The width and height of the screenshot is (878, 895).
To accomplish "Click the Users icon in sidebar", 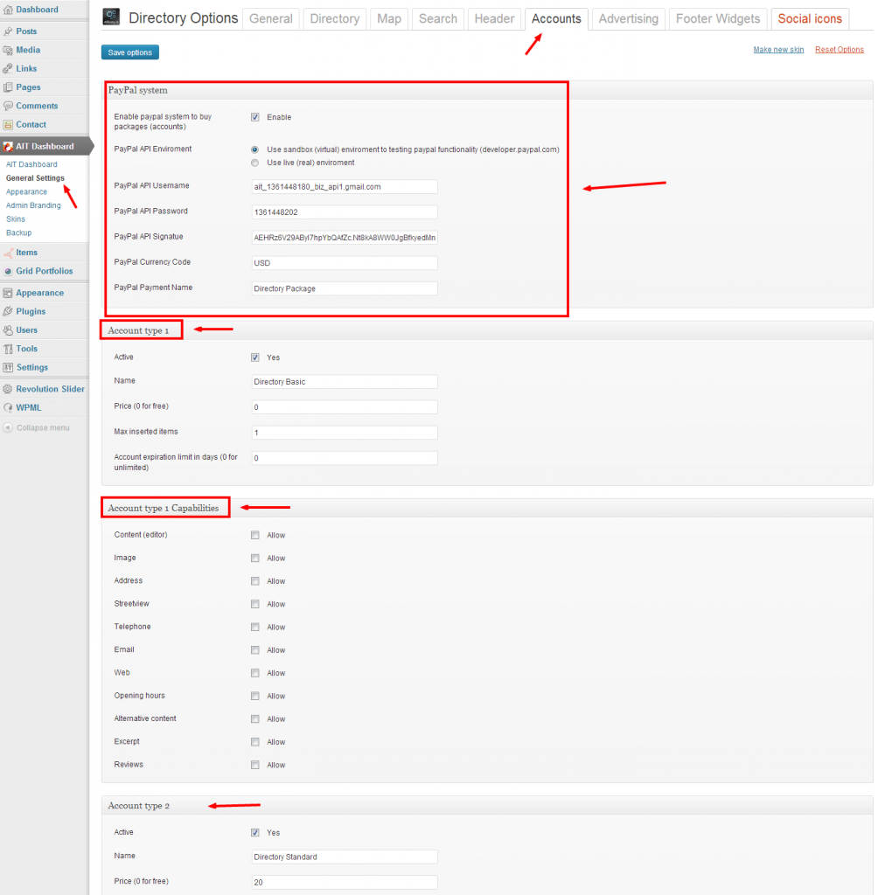I will [8, 330].
